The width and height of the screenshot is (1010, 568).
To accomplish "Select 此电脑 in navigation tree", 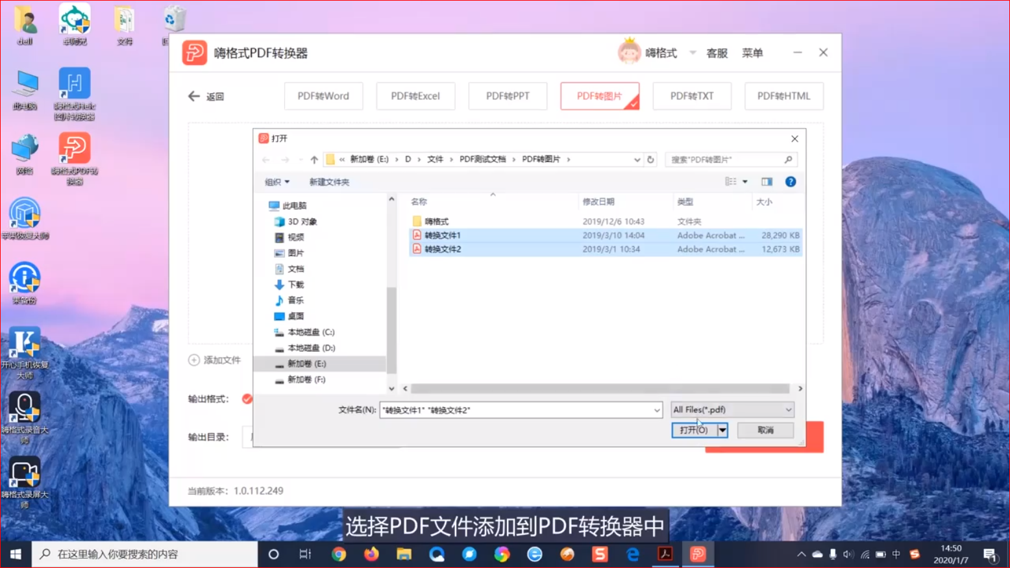I will point(288,206).
